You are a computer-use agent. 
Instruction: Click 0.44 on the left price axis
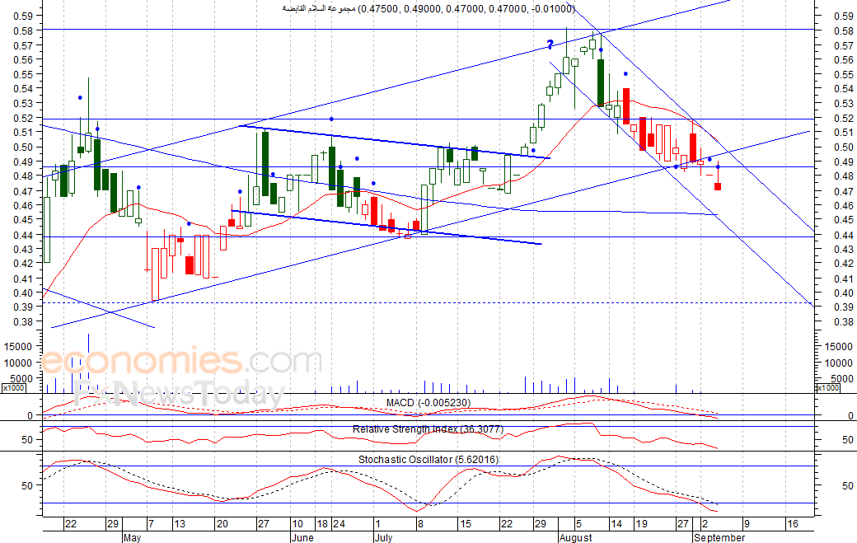23,236
